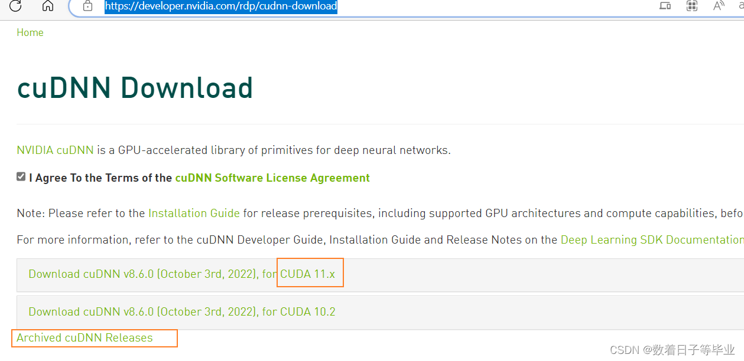Open Deep Learning SDK Documentation link
The height and width of the screenshot is (361, 744).
[652, 239]
